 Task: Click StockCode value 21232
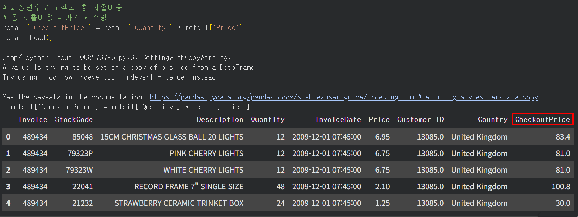[x=83, y=203]
